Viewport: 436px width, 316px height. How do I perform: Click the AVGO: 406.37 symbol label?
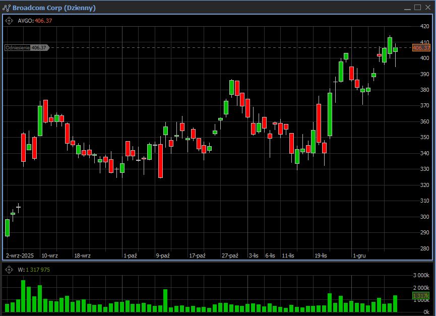35,21
